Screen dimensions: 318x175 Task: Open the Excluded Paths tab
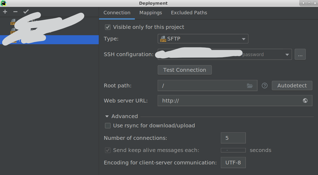coord(189,13)
